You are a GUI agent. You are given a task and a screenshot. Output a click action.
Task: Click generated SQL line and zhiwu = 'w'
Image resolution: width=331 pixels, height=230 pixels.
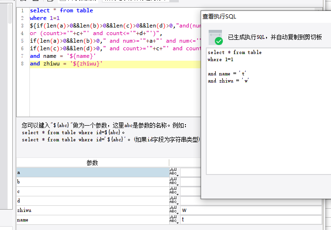coord(228,81)
